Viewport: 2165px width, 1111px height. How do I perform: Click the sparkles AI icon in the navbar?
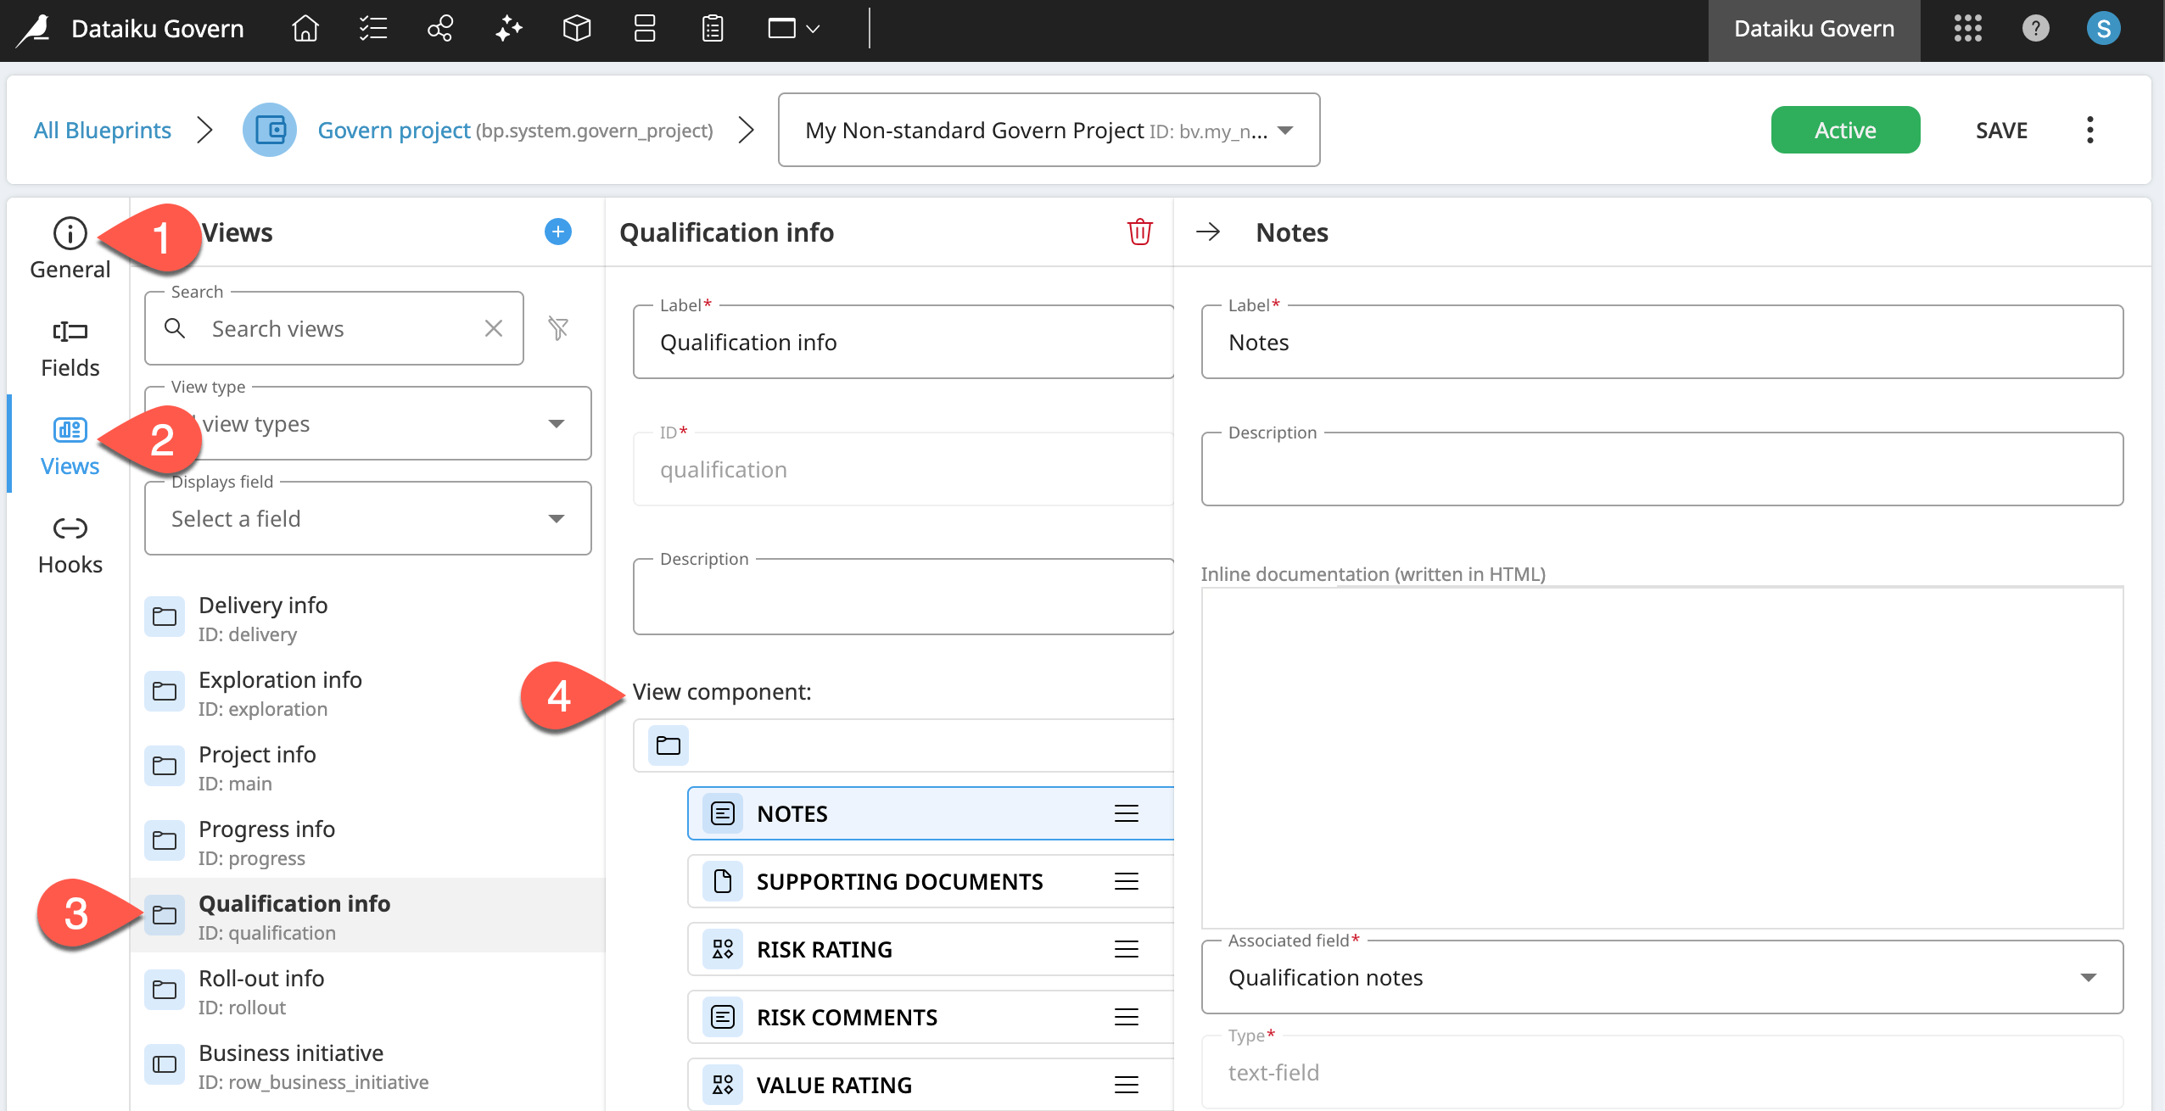pyautogui.click(x=507, y=29)
